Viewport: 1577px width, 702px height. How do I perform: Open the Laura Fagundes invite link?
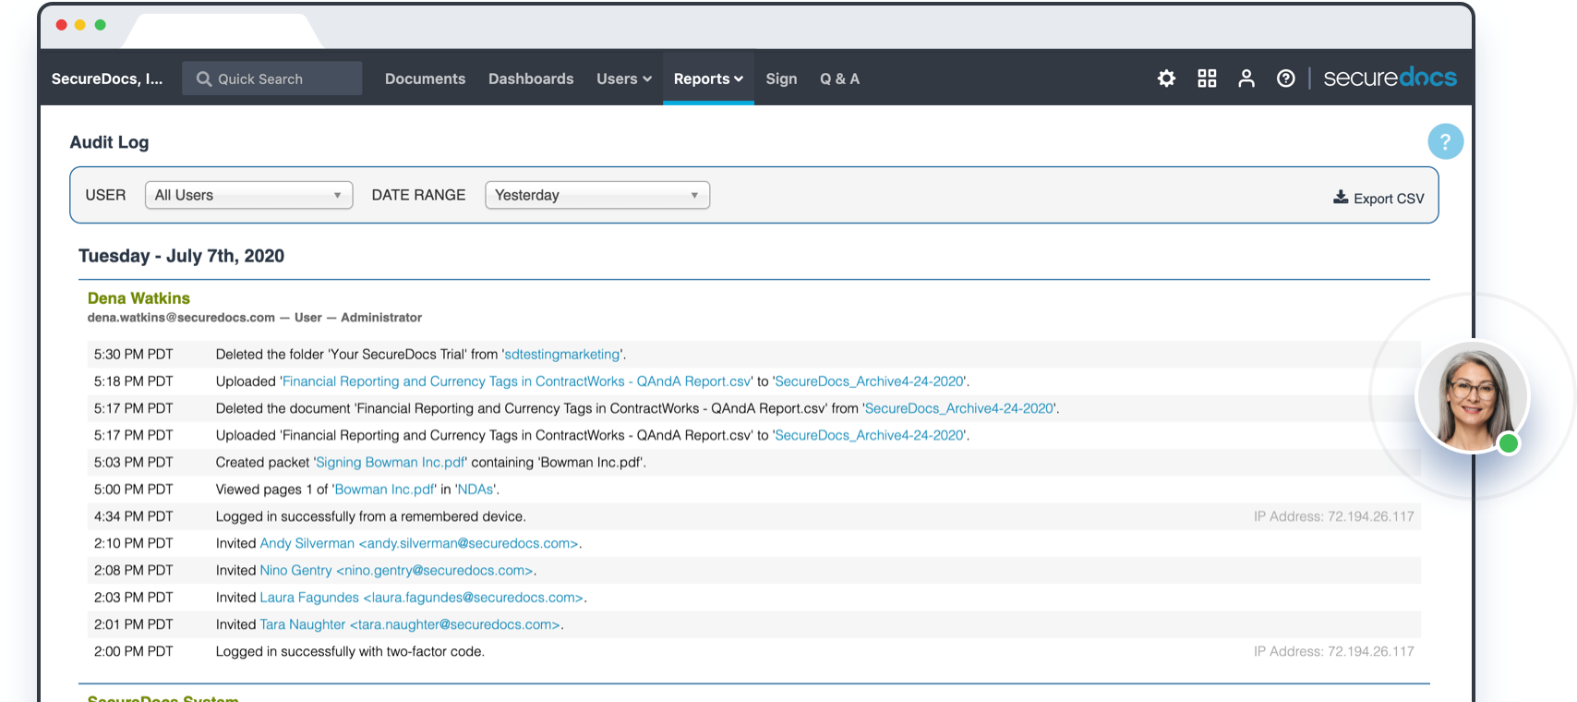click(422, 598)
